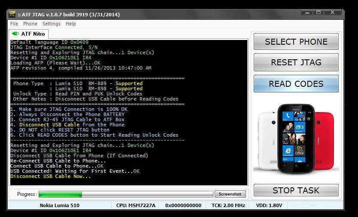Click the 'Default language ID 0x0409' log line
This screenshot has height=217, width=358.
49,42
